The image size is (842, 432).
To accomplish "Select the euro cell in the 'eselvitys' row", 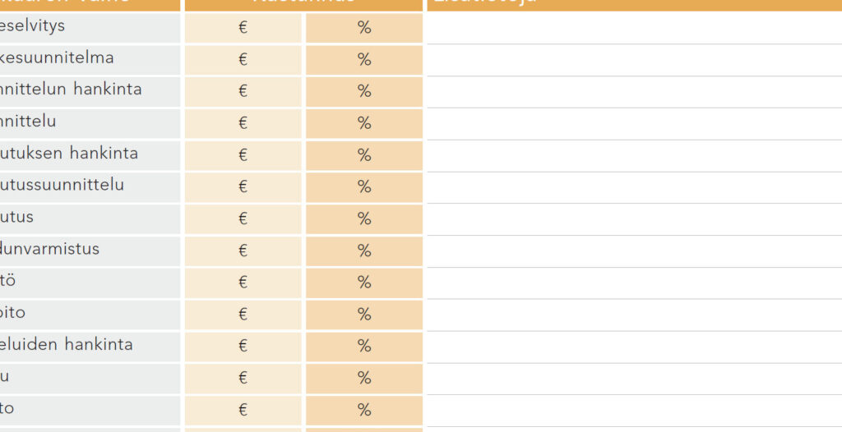I will pos(243,27).
